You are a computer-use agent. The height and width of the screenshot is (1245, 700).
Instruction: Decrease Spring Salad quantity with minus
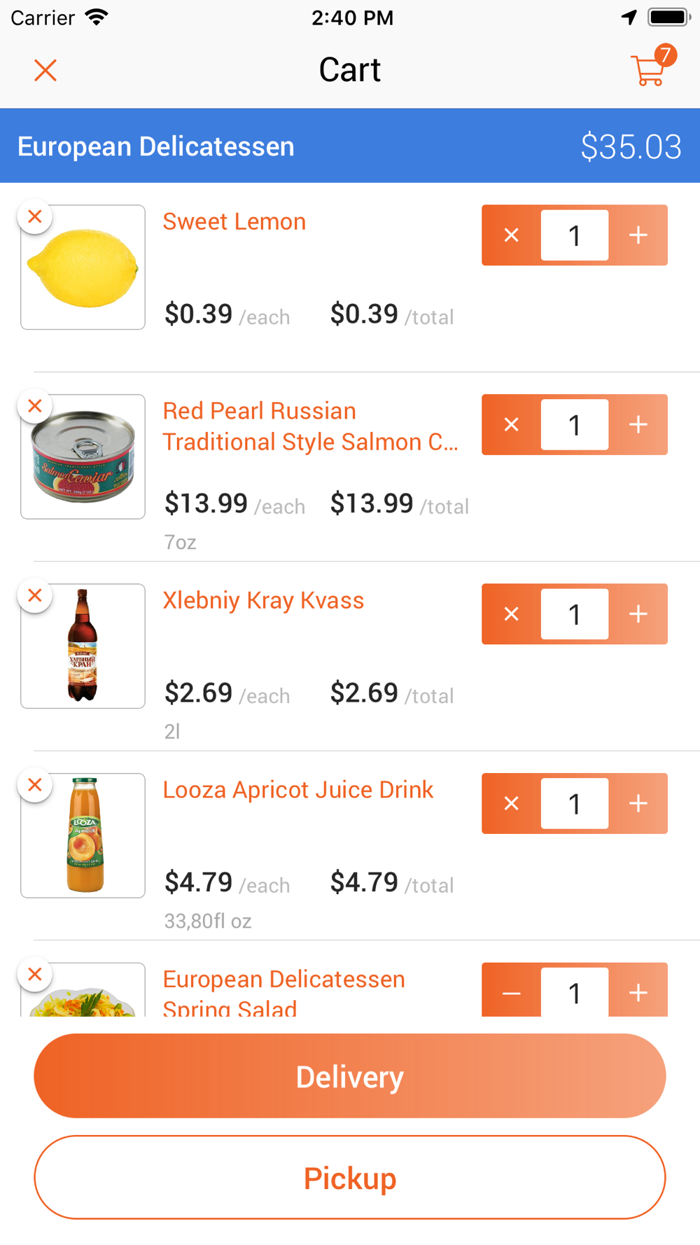[x=512, y=992]
